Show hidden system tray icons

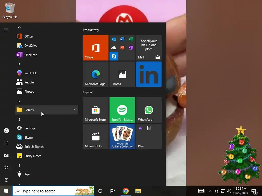click(211, 191)
